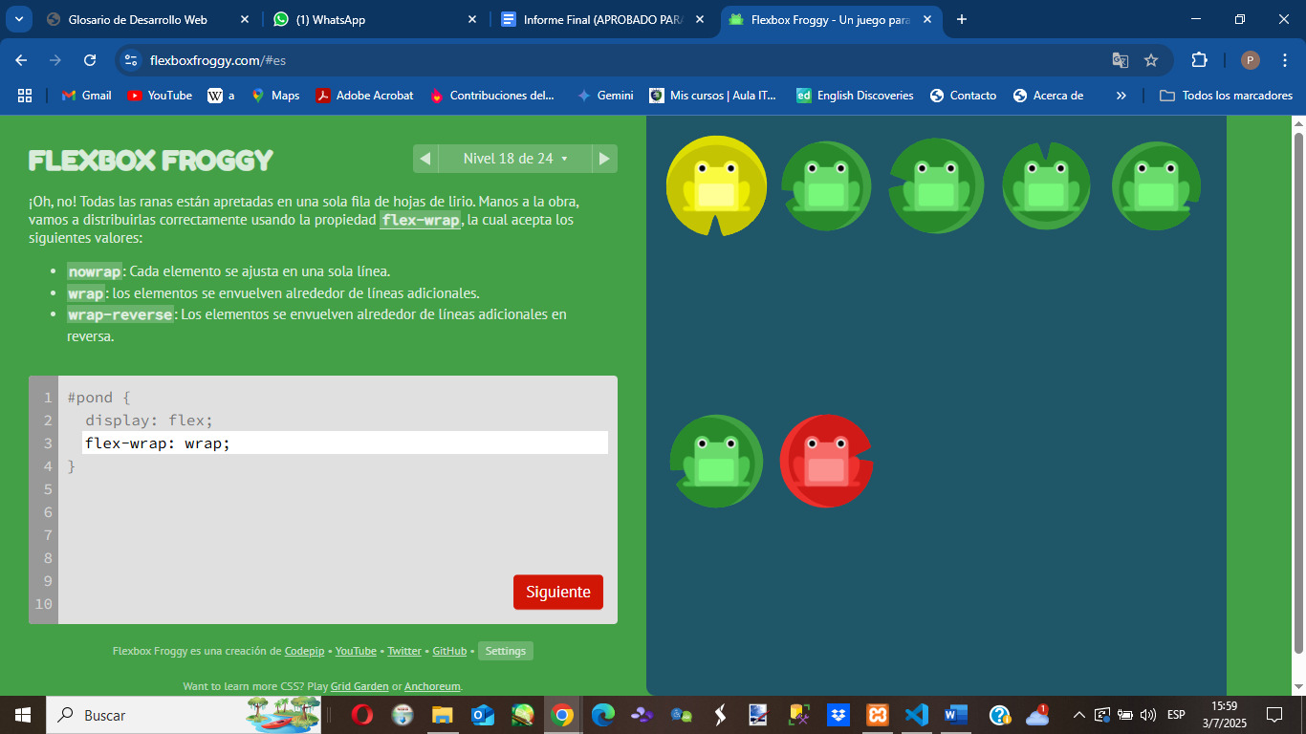Close the WhatsApp tab
1306x734 pixels.
click(x=472, y=19)
